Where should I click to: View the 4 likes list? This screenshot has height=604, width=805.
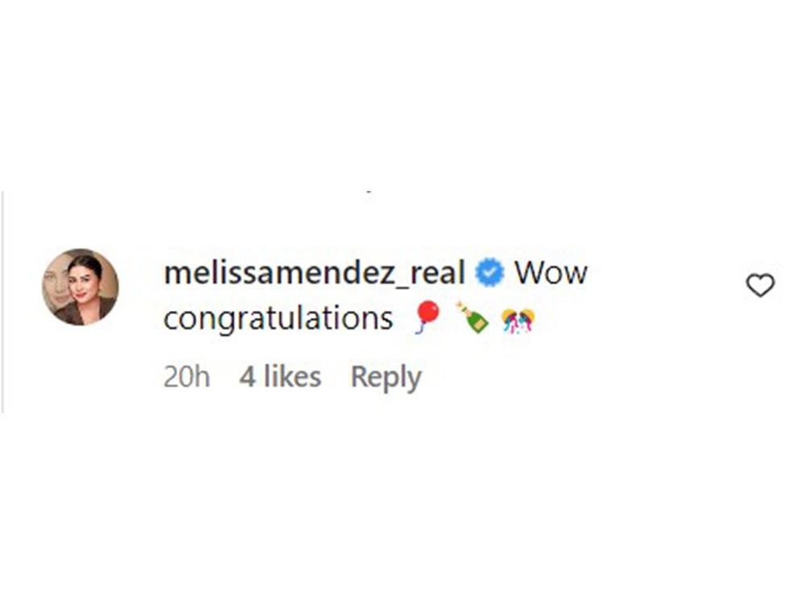tap(280, 377)
